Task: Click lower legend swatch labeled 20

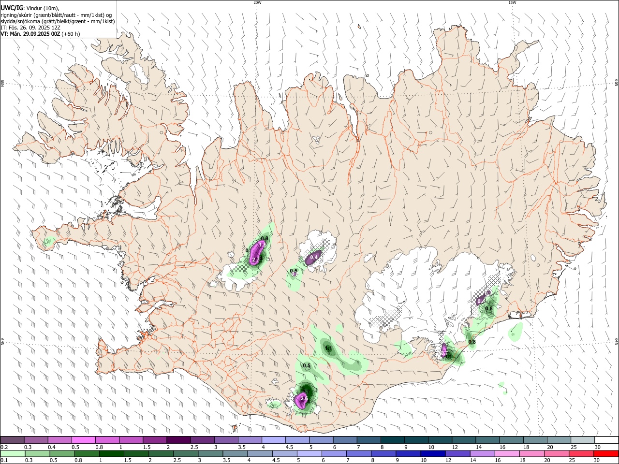Action: tap(557, 453)
